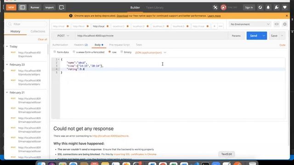Click the orange NEW button

pyautogui.click(x=11, y=7)
